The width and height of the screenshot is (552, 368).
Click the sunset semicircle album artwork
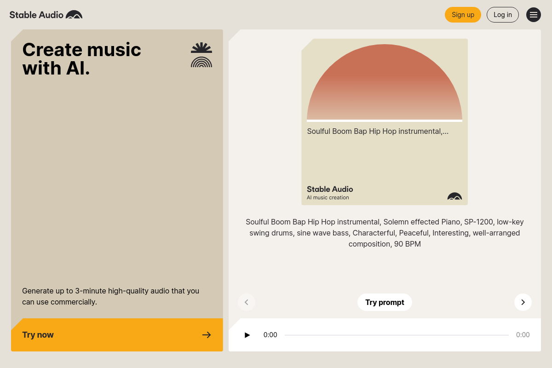[385, 83]
